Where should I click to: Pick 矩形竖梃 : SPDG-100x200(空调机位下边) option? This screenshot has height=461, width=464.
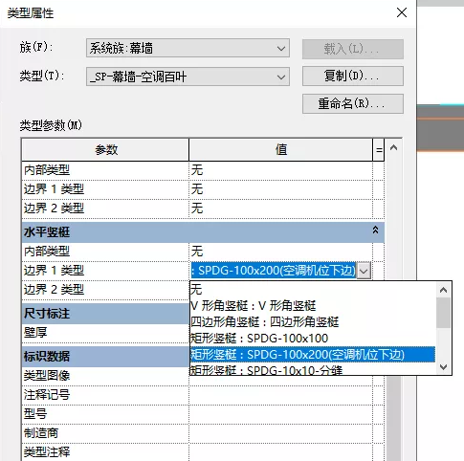point(313,355)
